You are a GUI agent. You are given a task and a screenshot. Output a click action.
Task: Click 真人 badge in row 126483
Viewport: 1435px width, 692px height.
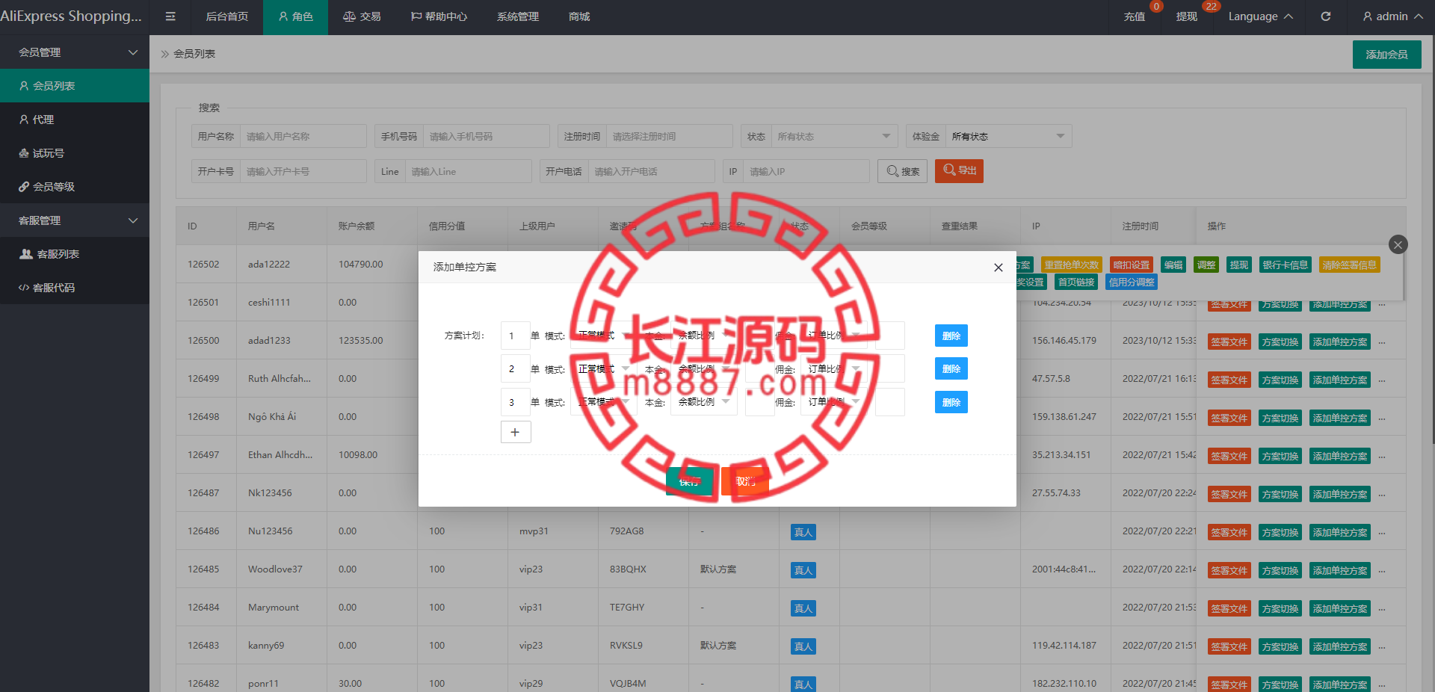(x=803, y=646)
